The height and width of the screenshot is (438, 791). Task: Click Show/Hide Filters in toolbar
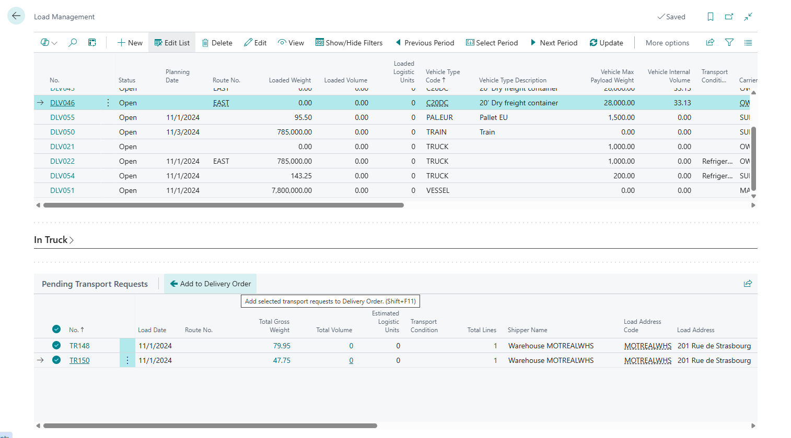[348, 43]
